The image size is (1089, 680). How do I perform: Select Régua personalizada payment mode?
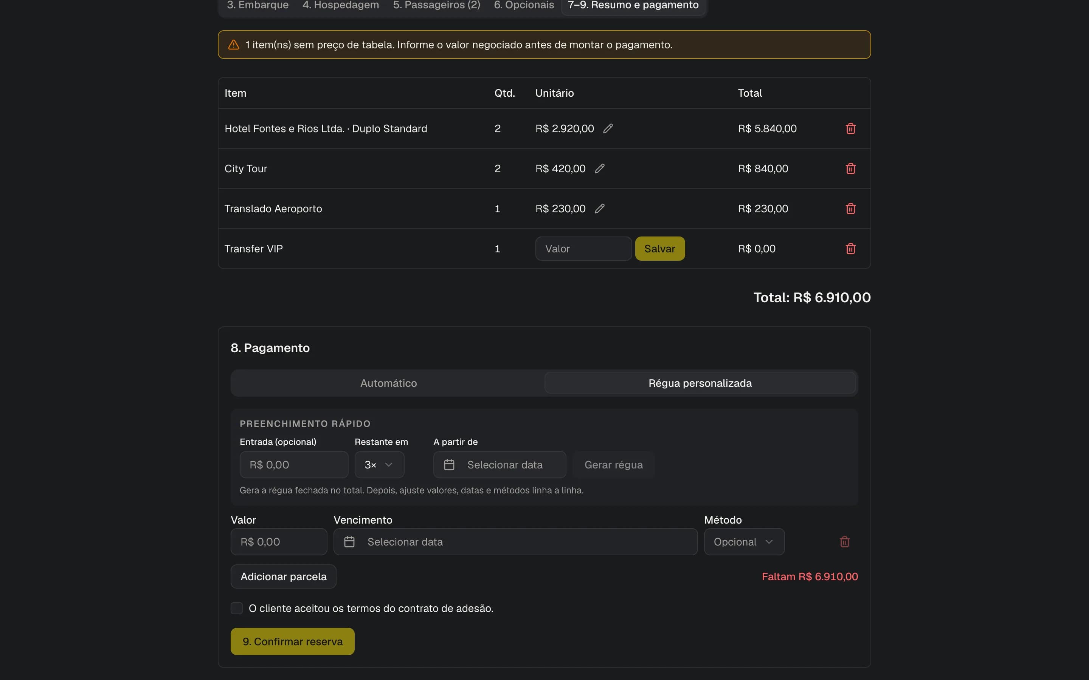700,383
